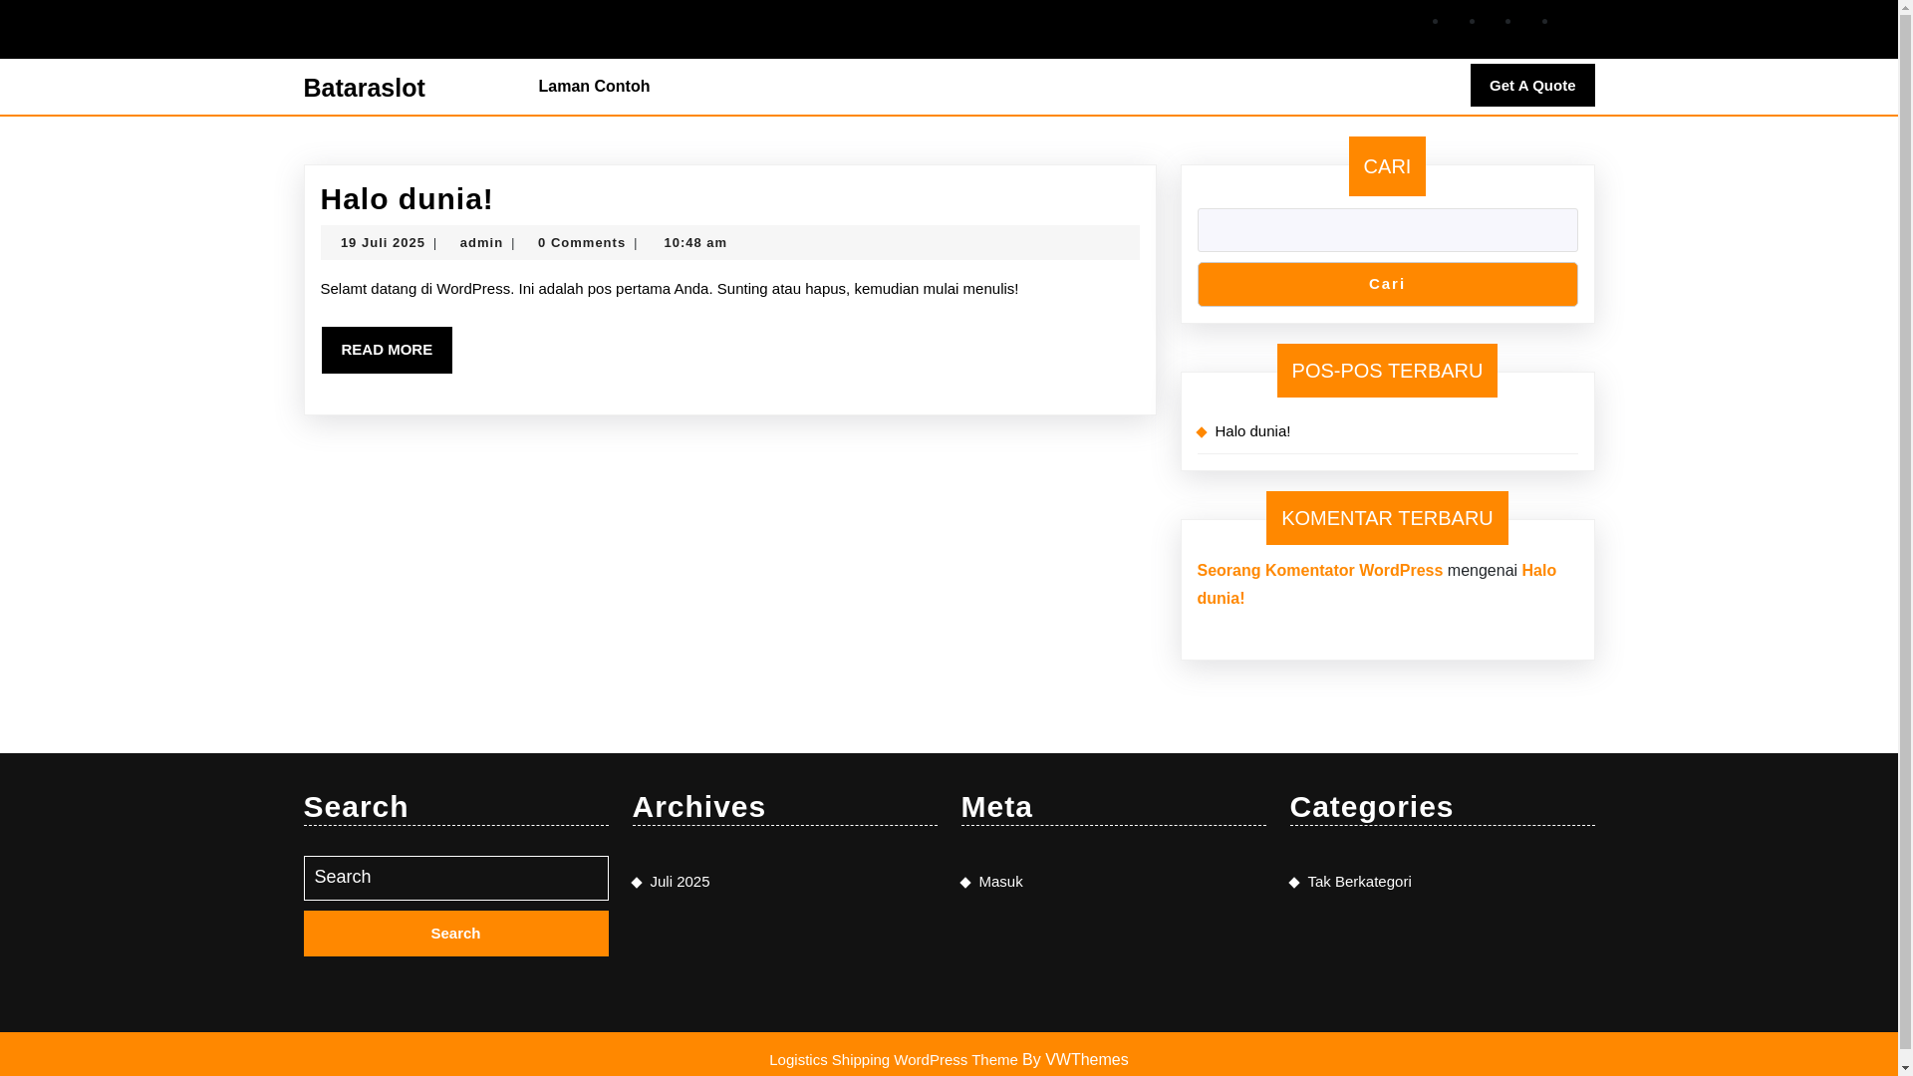The height and width of the screenshot is (1076, 1913).
Task: Focus the sidebar Cari search field
Action: pos(1387,230)
